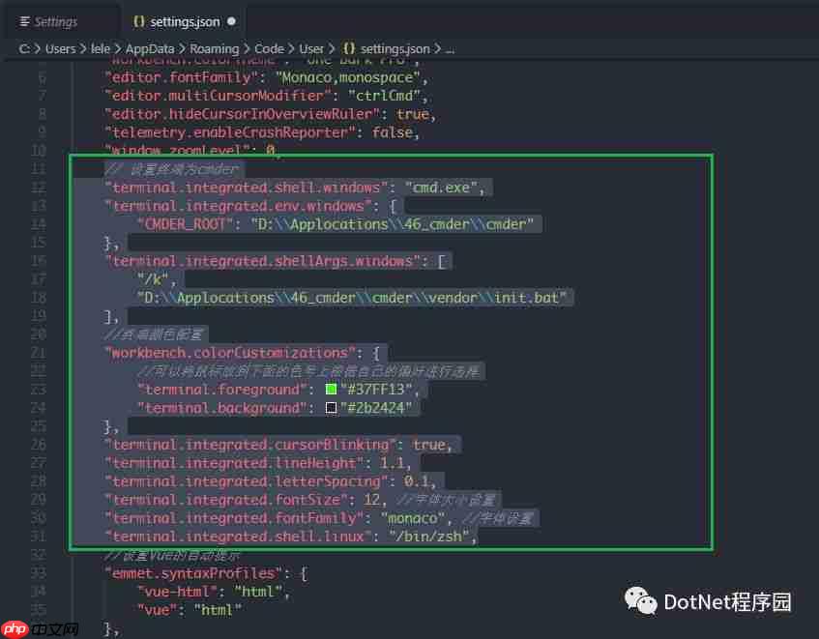Viewport: 819px width, 639px height.
Task: Open the green #37FF13 color swatch
Action: (x=331, y=389)
